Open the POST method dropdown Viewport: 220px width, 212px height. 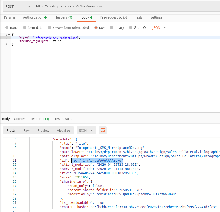(18, 6)
